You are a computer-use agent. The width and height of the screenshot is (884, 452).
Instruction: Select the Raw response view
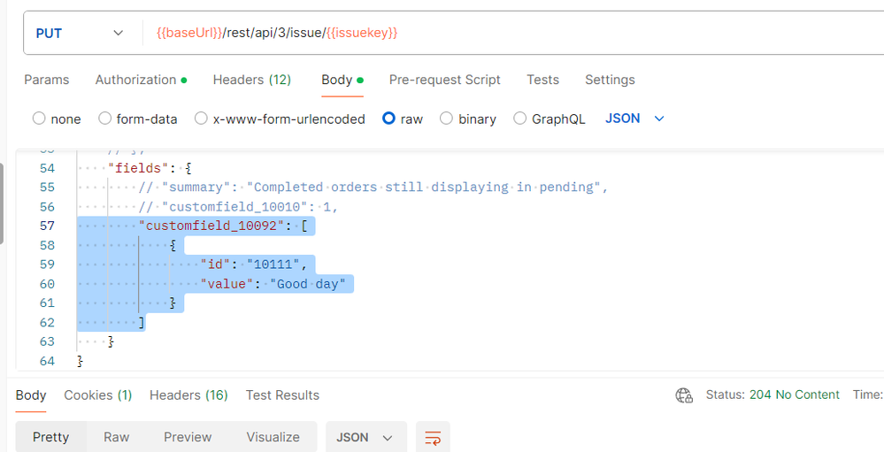click(x=116, y=437)
